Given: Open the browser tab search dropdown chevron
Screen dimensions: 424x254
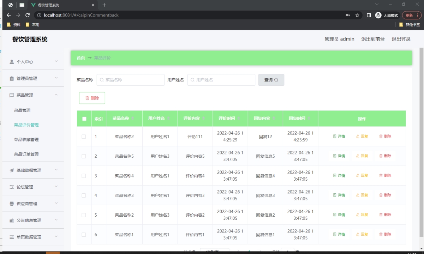Looking at the screenshot, I should 377,4.
